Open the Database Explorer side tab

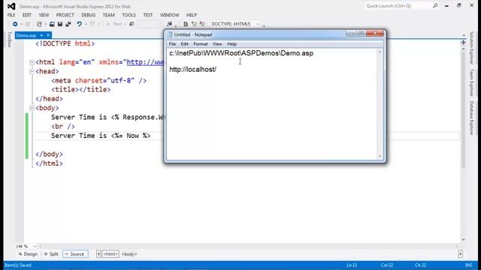pyautogui.click(x=471, y=118)
